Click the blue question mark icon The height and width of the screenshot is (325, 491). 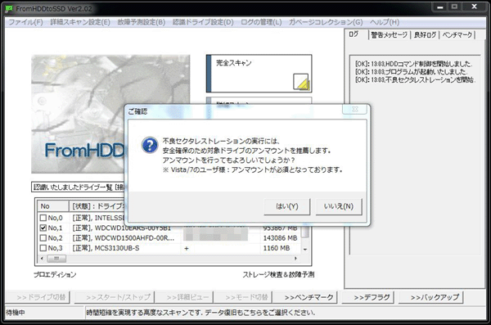pyautogui.click(x=150, y=145)
